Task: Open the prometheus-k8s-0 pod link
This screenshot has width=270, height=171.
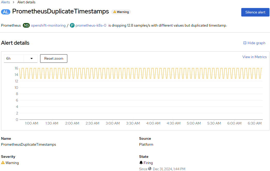Action: [x=90, y=25]
